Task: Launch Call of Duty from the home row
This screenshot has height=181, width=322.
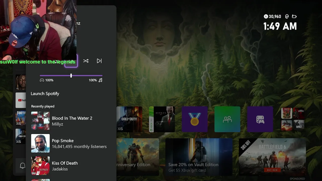Action: (x=129, y=119)
